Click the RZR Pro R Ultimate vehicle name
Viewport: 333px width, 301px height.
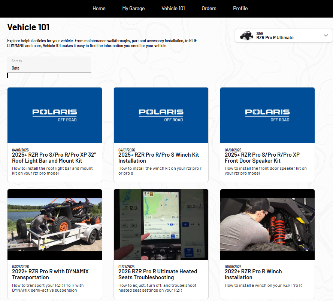click(275, 38)
